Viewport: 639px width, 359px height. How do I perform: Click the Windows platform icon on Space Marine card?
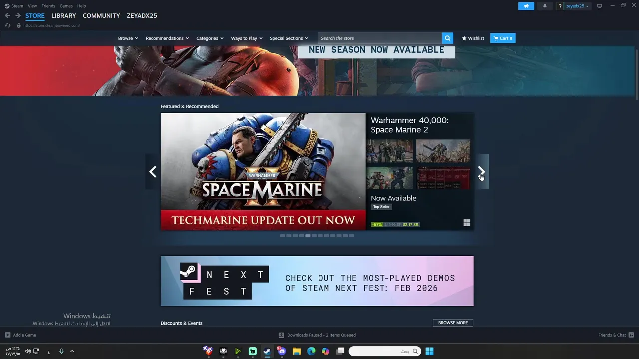[467, 223]
